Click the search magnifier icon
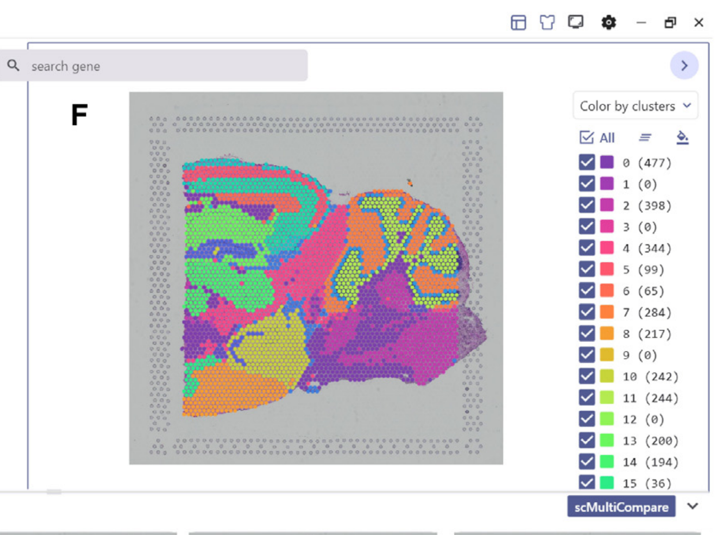Viewport: 716px width, 535px height. click(14, 65)
